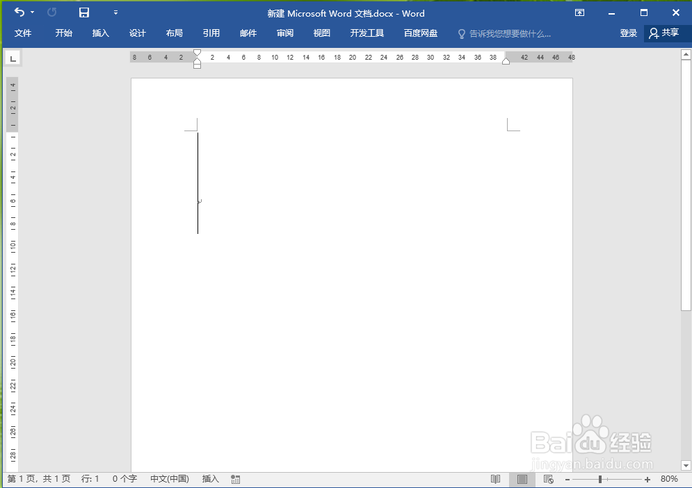The height and width of the screenshot is (488, 692).
Task: Click the right indent marker on ruler
Action: (506, 61)
